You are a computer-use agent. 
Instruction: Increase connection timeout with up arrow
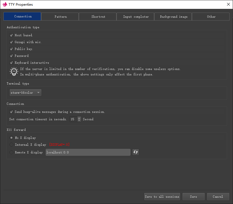(x=79, y=118)
